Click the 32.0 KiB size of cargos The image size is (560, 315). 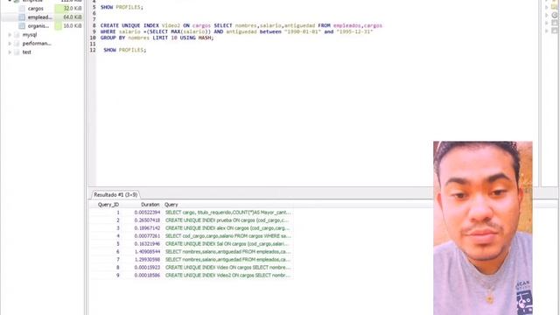(73, 8)
